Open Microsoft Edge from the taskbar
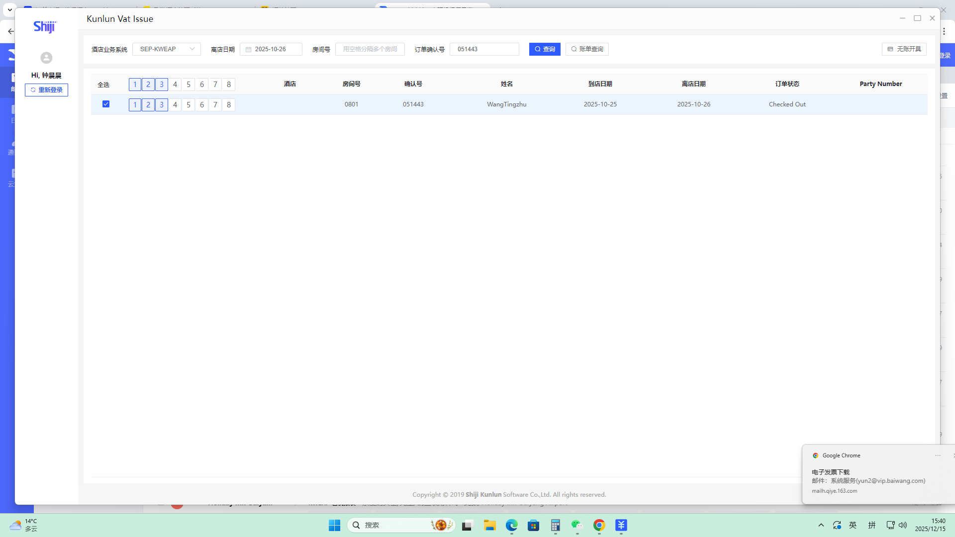Image resolution: width=955 pixels, height=537 pixels. 511,525
